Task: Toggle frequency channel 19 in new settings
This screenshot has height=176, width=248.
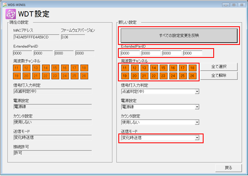Action: [125, 76]
